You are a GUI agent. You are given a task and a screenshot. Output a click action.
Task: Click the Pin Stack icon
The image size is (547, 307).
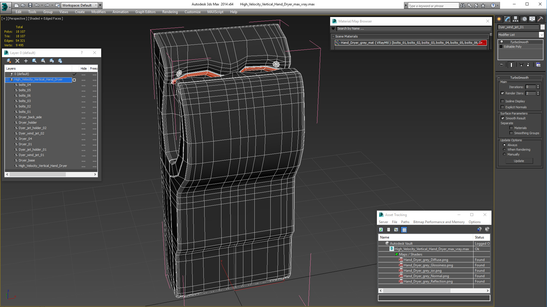coord(501,65)
